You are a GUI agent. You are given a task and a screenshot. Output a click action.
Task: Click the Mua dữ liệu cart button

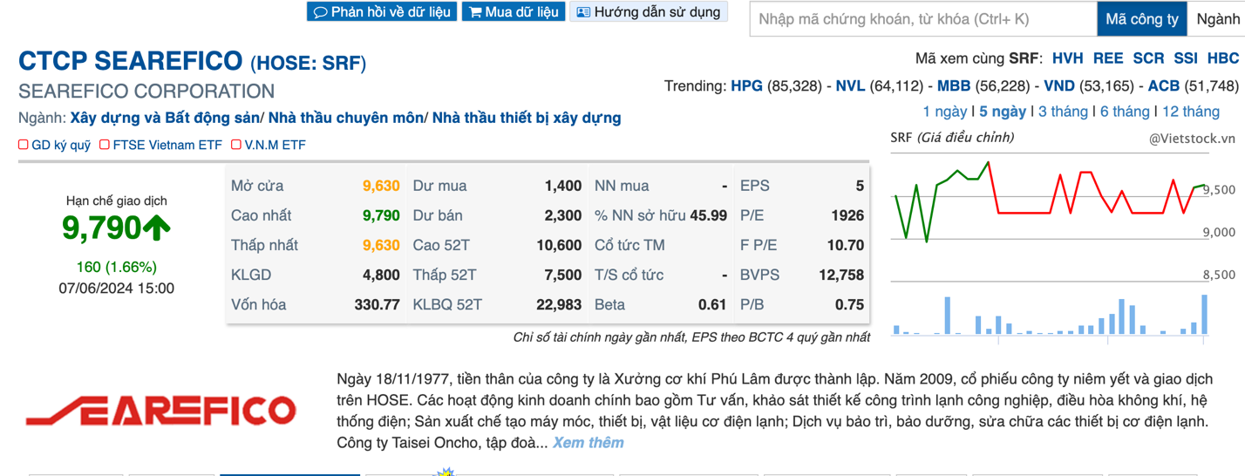[513, 12]
